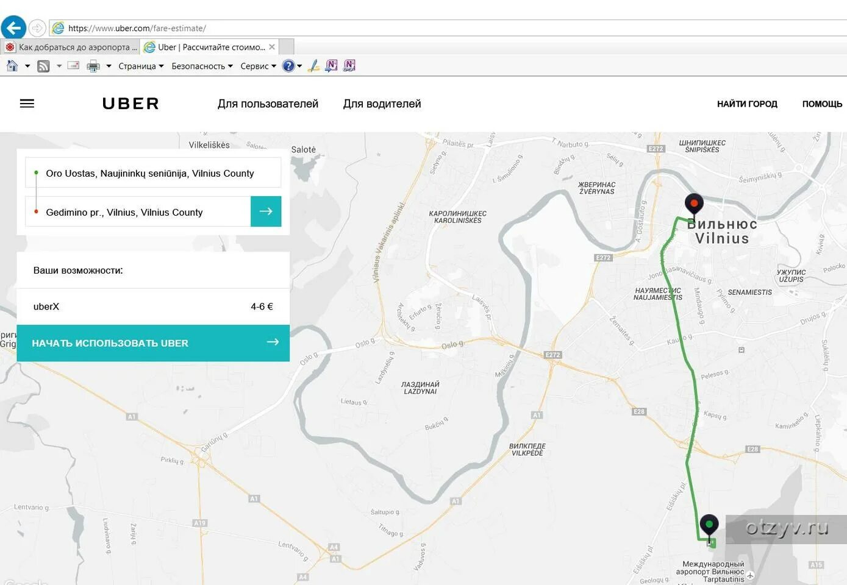Screen dimensions: 847x585
Task: Click the ВИЛКПЕДЕ VILKPĖDĖ map label
Action: [x=527, y=449]
